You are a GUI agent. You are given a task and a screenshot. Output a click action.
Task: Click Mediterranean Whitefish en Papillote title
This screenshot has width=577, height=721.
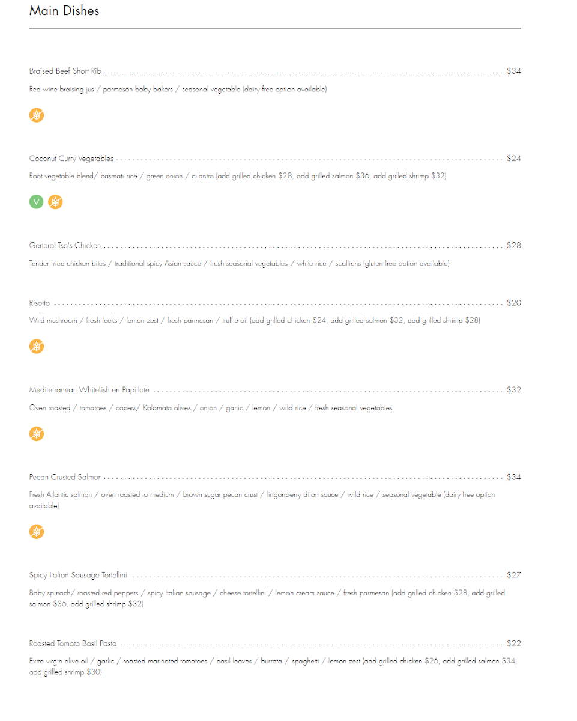89,390
